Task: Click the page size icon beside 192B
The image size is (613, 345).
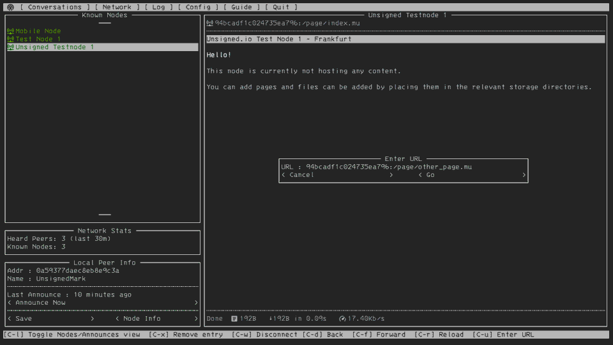Action: pyautogui.click(x=234, y=318)
